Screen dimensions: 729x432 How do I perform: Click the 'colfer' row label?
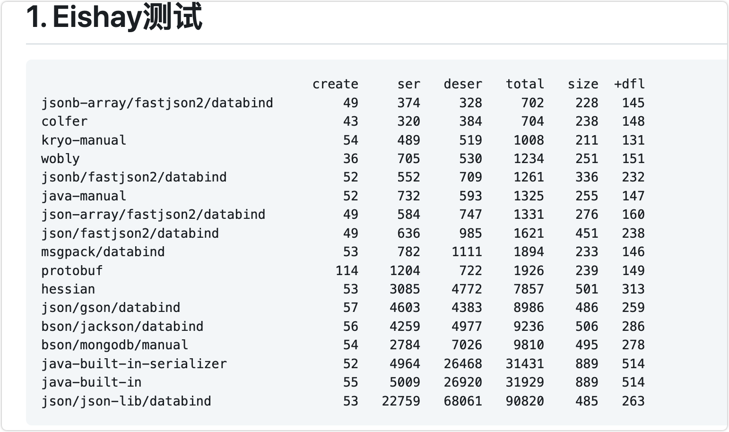click(x=64, y=121)
